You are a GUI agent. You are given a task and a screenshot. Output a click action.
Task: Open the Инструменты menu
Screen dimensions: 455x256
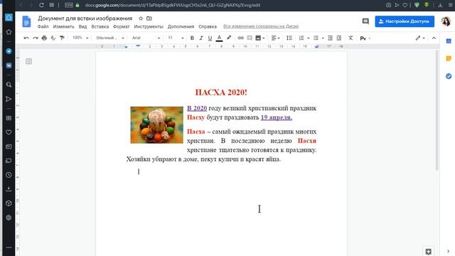149,26
